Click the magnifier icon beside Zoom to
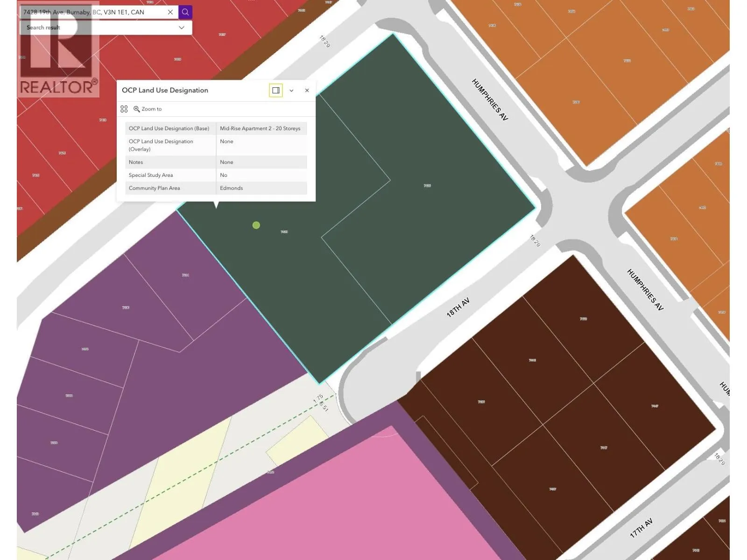This screenshot has width=747, height=560. [137, 109]
